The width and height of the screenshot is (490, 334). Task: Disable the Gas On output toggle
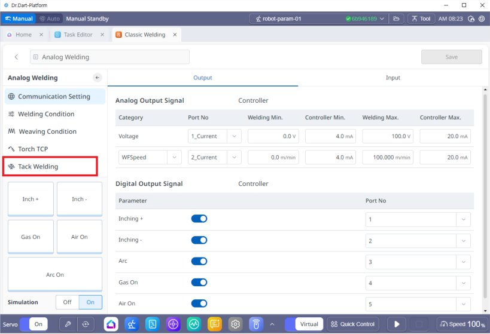pos(199,282)
